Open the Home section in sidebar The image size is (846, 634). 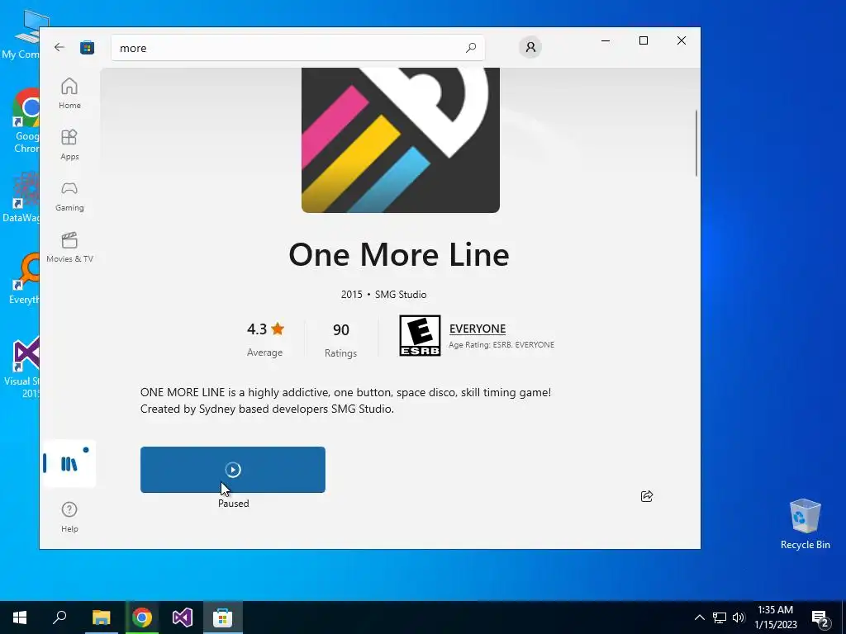coord(69,94)
